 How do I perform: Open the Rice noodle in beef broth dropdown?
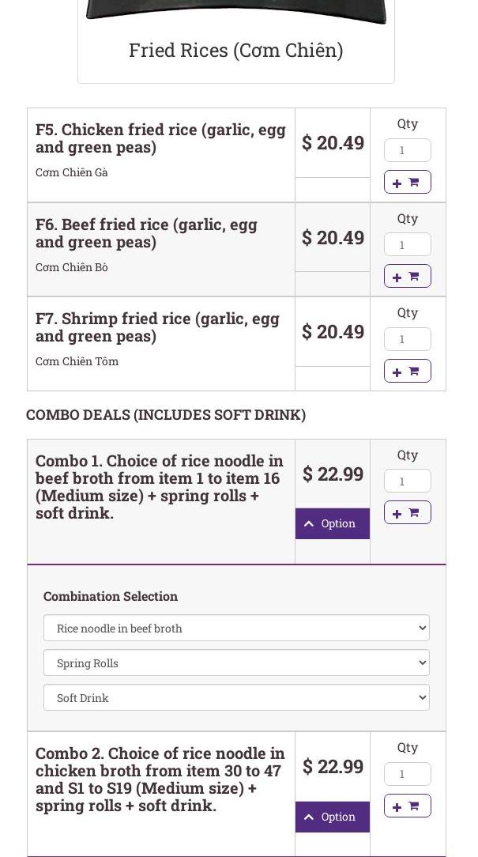(236, 628)
